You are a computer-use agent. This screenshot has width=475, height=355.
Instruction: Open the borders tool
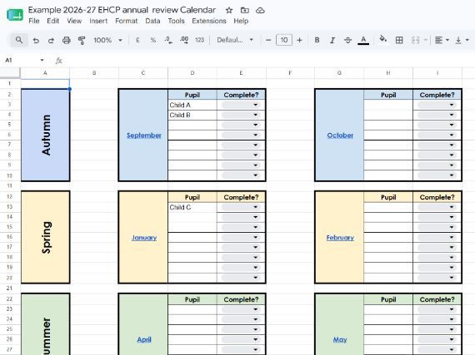coord(399,40)
